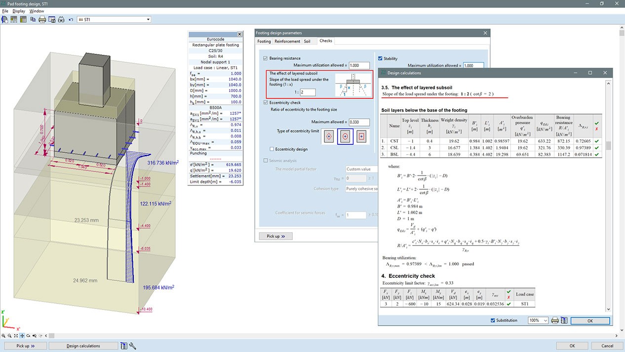625x352 pixels.
Task: Switch to the Soil tab
Action: point(307,42)
